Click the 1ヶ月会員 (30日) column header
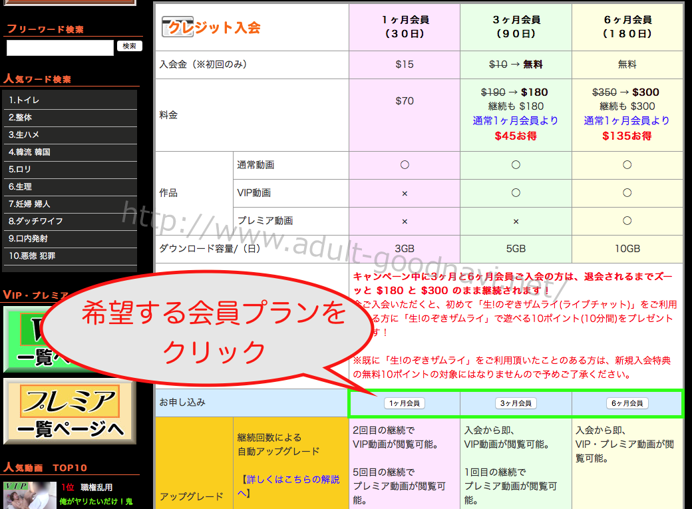The height and width of the screenshot is (509, 692). (x=404, y=27)
